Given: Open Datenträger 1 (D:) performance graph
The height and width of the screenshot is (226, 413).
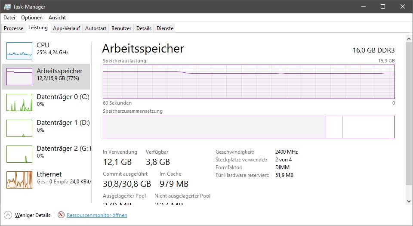Looking at the screenshot, I should click(x=19, y=128).
